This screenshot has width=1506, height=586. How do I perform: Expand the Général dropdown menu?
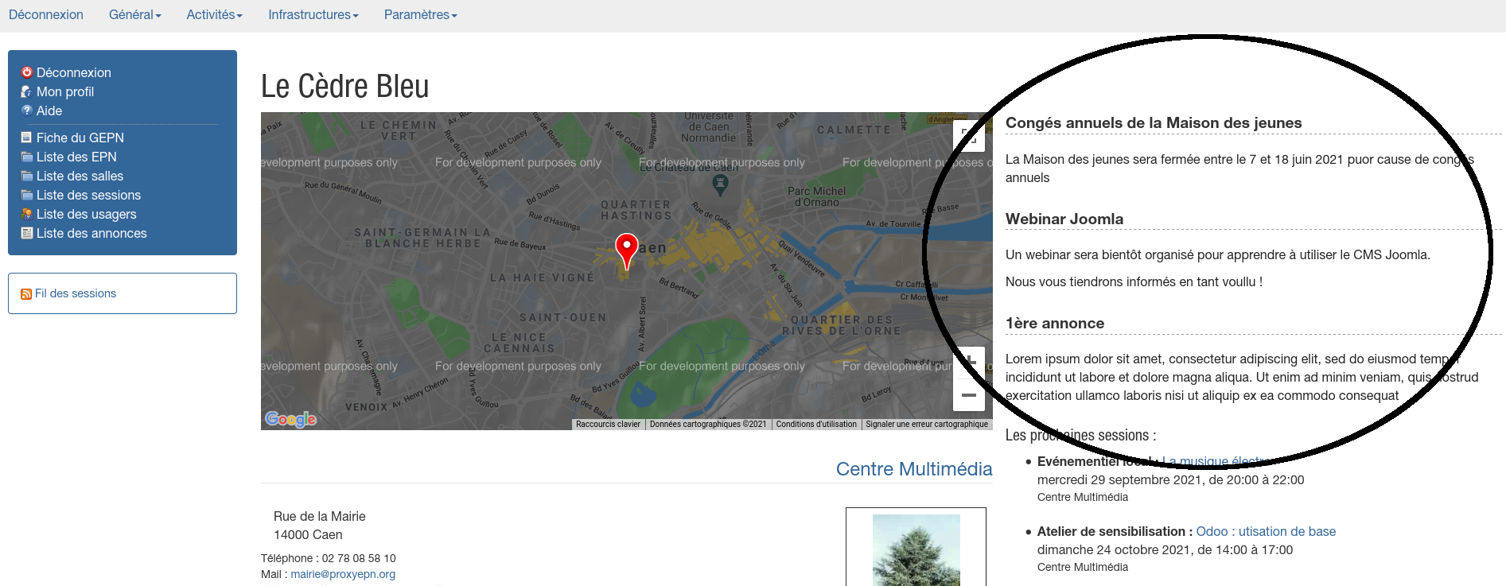(134, 15)
